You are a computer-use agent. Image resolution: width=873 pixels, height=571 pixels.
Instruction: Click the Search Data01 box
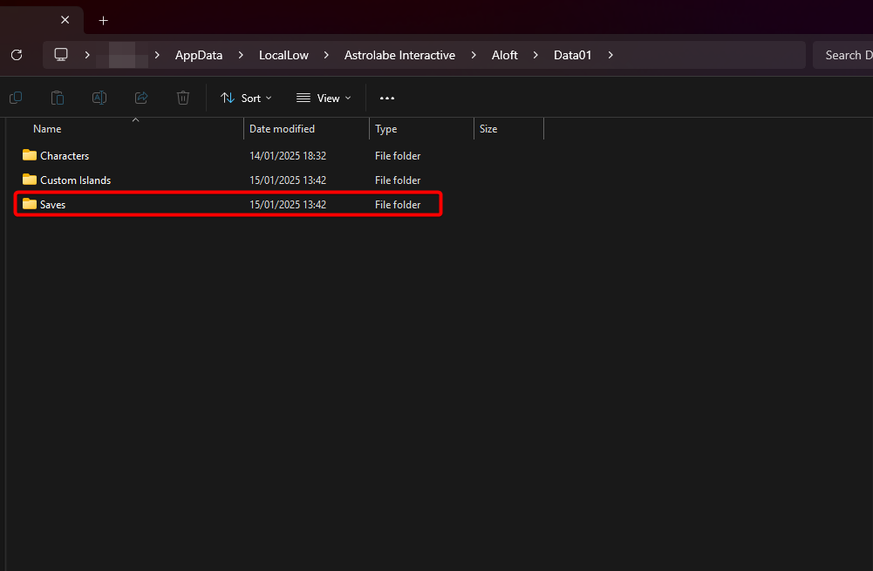click(x=850, y=54)
